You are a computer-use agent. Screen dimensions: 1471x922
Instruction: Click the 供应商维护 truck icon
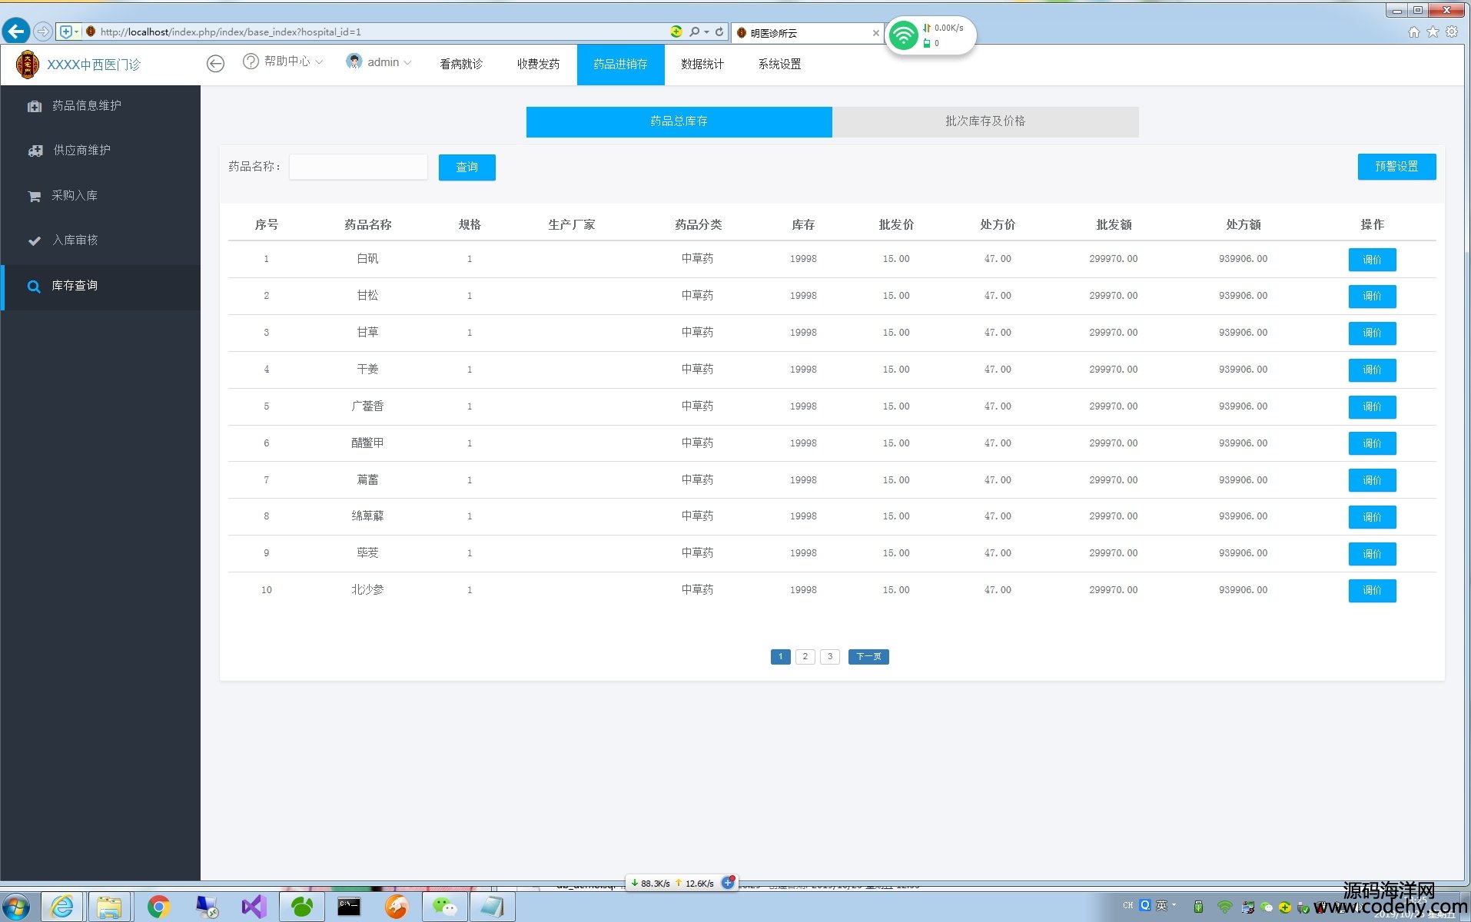[x=35, y=151]
